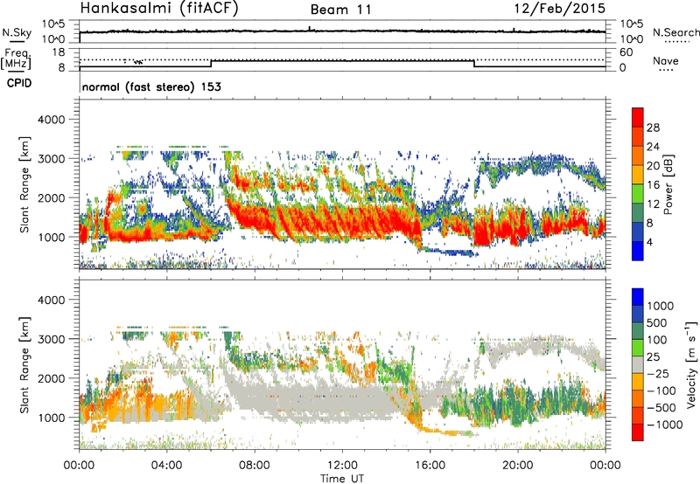
Task: Click the red bottom segment of Velocity colorbar
Action: (x=638, y=432)
